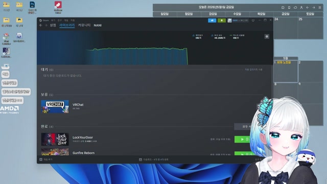
Task: Select the 라이브러리 (Library) tab
Action: (67, 25)
